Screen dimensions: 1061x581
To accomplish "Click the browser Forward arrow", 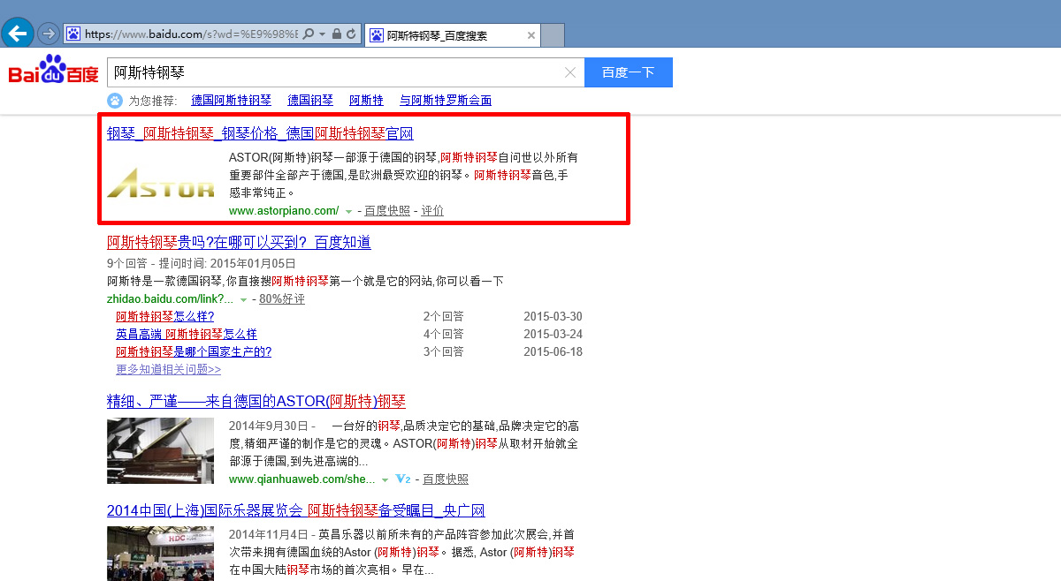I will pos(47,34).
